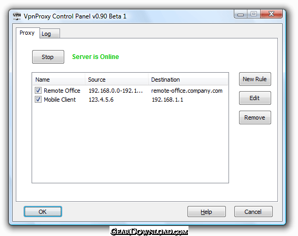
Task: Toggle the Mobile Client rule checkbox
Action: [38, 99]
